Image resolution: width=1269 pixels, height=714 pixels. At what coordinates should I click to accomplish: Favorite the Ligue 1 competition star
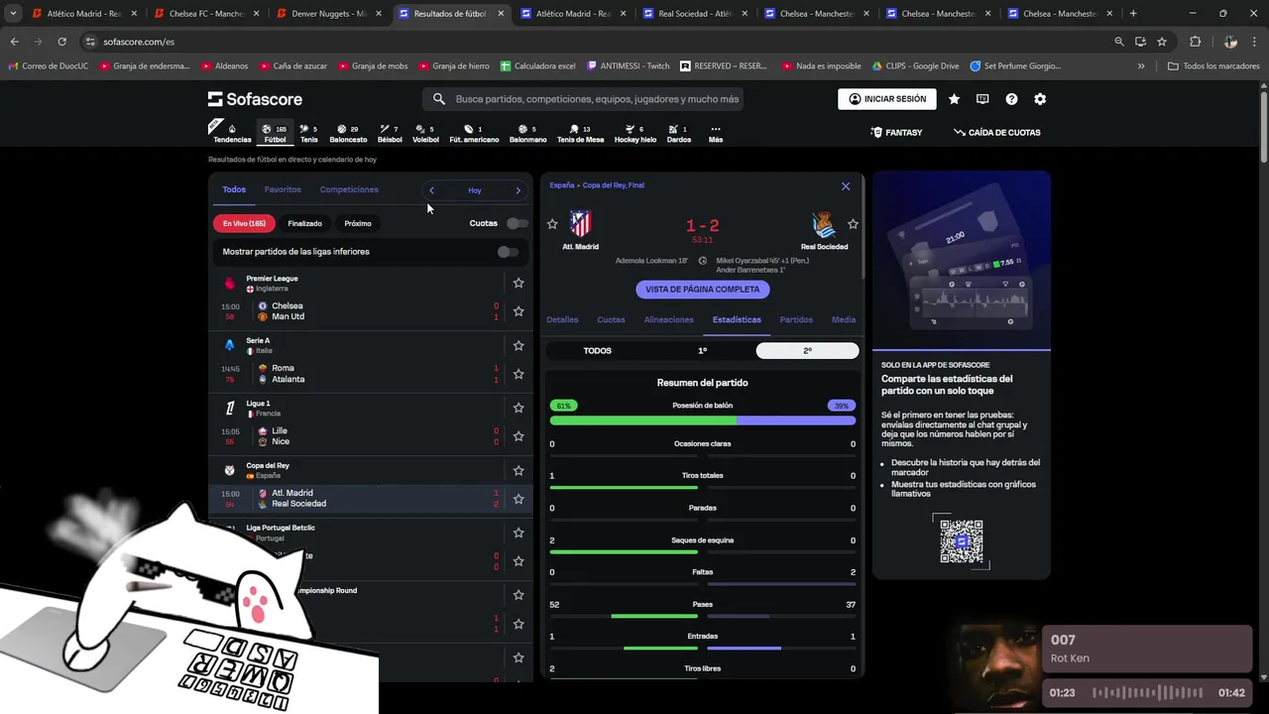(x=519, y=408)
